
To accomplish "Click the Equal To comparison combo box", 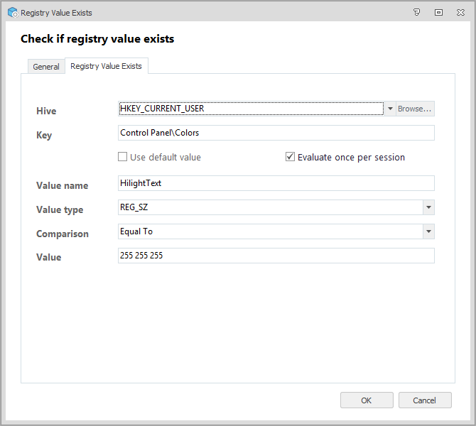I will coord(269,231).
